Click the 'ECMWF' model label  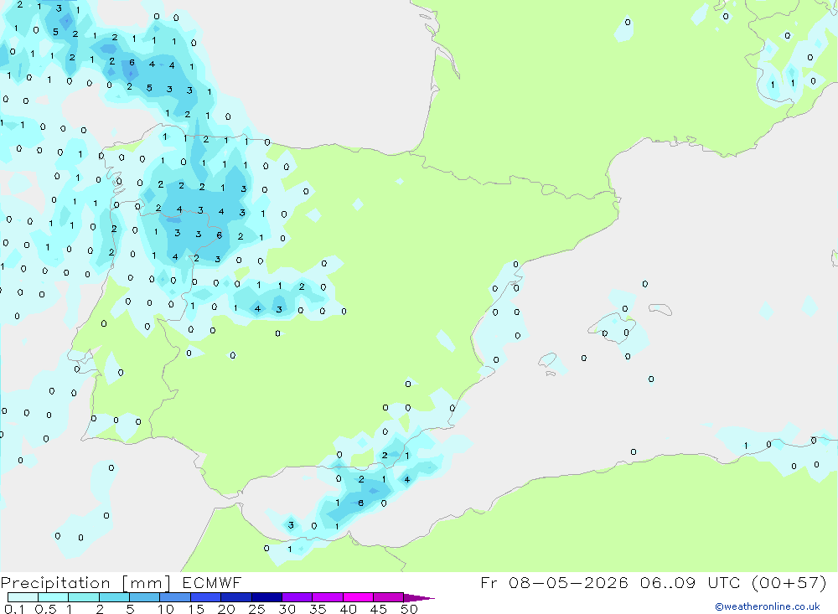coord(212,582)
